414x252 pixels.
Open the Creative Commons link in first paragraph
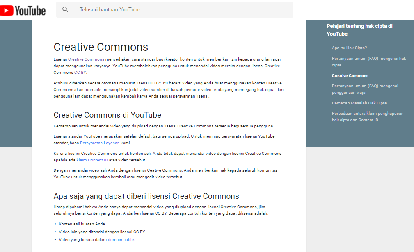pos(86,59)
